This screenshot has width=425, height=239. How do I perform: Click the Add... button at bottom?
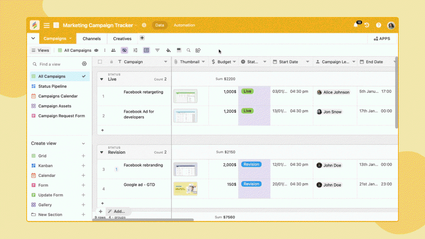(x=117, y=211)
